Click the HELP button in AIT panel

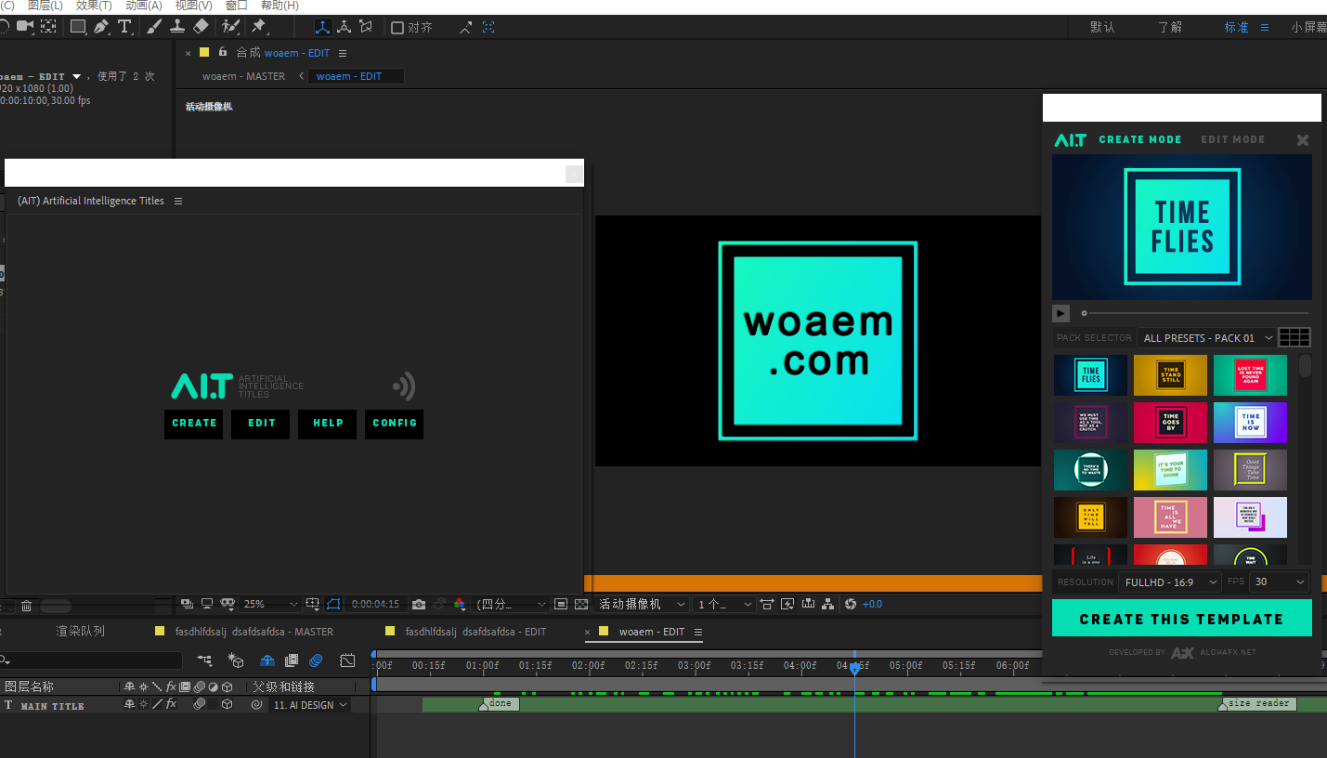point(328,424)
